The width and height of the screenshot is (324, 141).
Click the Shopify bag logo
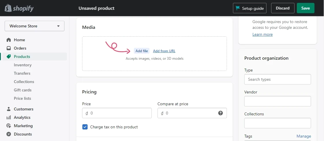pyautogui.click(x=8, y=8)
